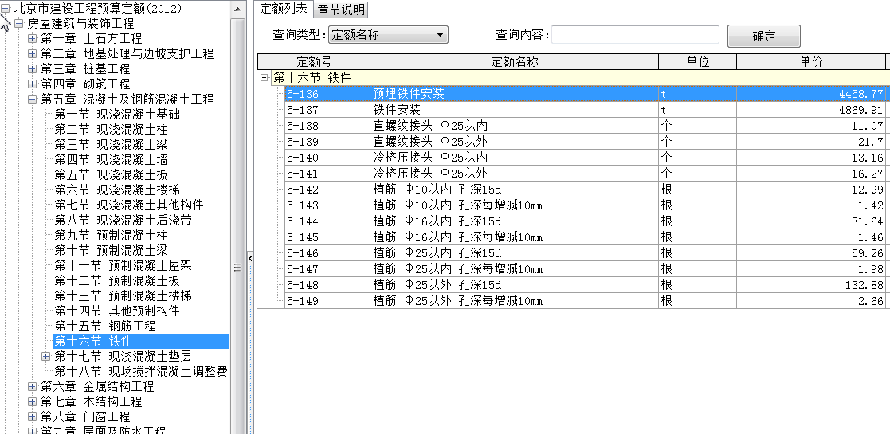The width and height of the screenshot is (890, 434).
Task: Collapse left panel using splitter arrow
Action: coord(250,259)
